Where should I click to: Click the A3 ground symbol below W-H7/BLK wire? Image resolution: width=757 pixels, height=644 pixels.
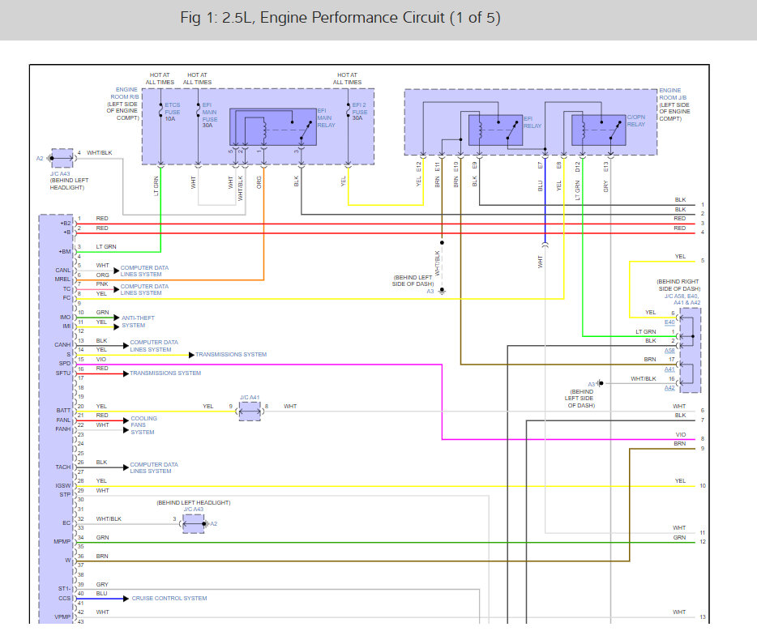point(442,290)
